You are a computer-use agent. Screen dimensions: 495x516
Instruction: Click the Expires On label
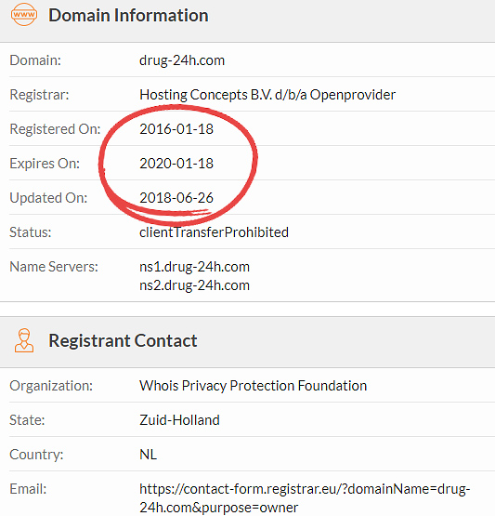click(45, 164)
